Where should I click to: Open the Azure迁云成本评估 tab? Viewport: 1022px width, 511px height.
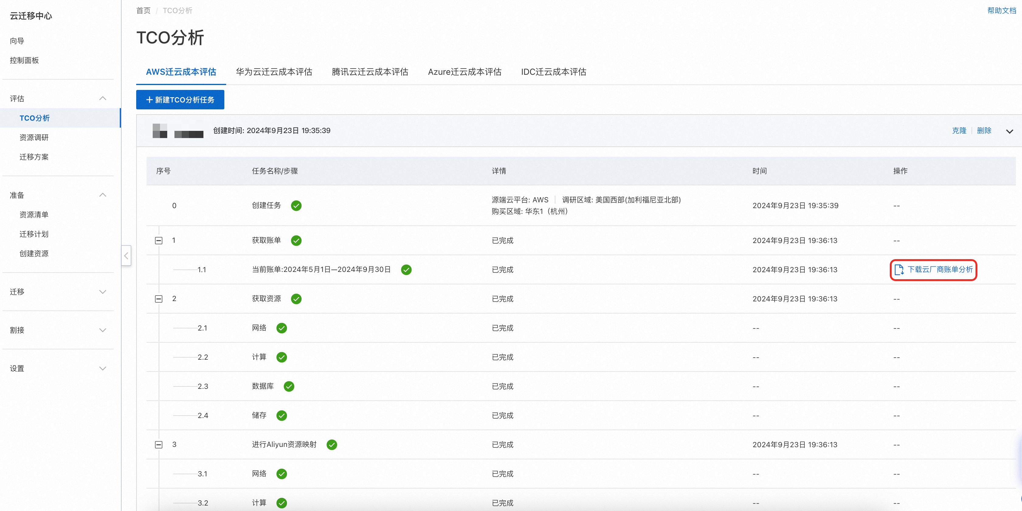coord(464,72)
